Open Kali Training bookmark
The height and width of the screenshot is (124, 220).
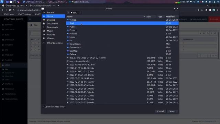click(x=24, y=14)
